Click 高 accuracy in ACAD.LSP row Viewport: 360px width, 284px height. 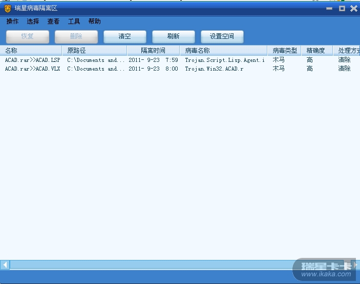[x=309, y=60]
